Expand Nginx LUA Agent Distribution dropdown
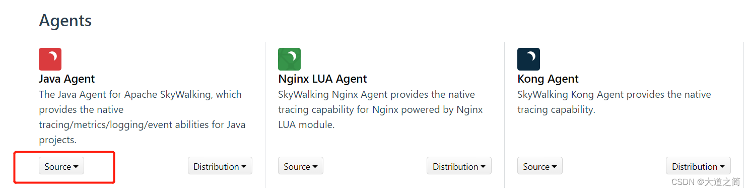The image size is (748, 191). tap(459, 166)
